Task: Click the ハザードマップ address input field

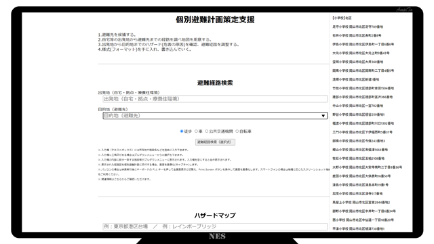Action: pyautogui.click(x=215, y=226)
